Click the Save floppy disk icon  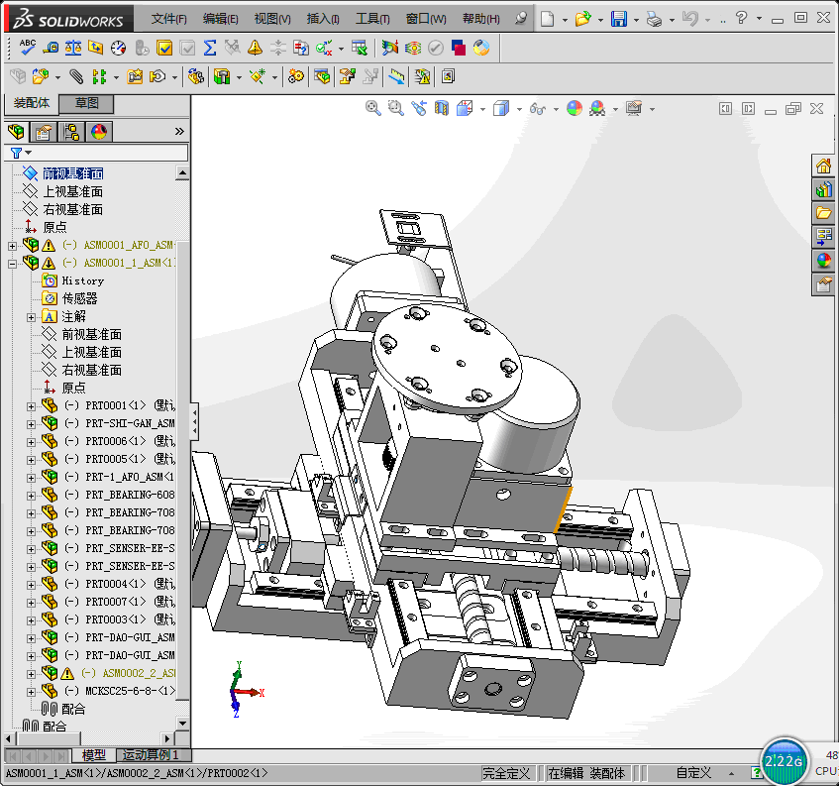pos(618,19)
